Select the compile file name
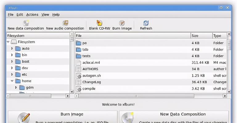 pyautogui.click(x=89, y=89)
